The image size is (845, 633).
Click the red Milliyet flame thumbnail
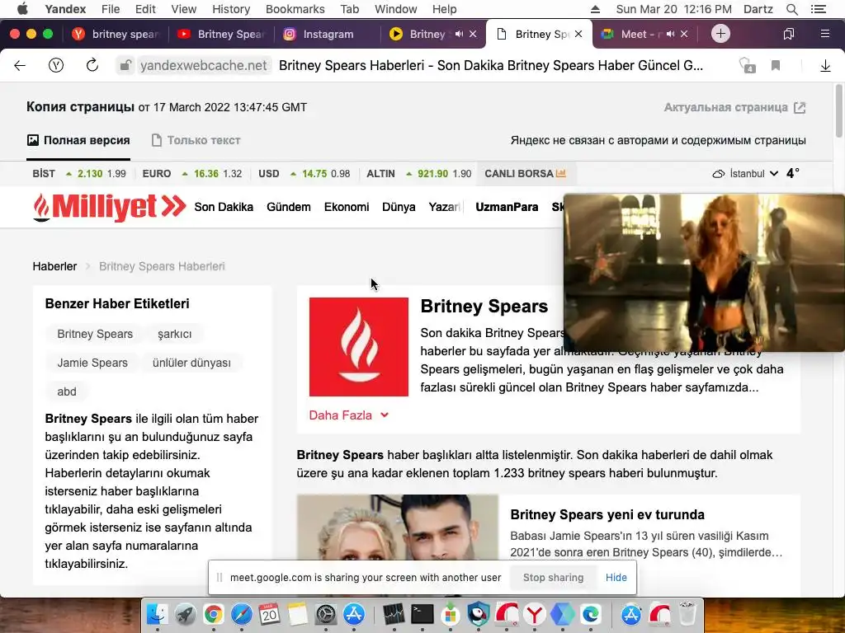click(359, 347)
